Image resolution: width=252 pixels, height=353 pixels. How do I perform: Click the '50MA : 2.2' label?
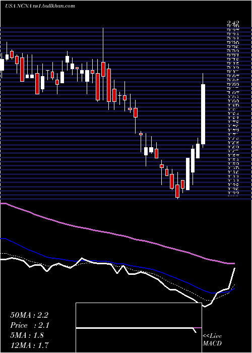coord(29,315)
